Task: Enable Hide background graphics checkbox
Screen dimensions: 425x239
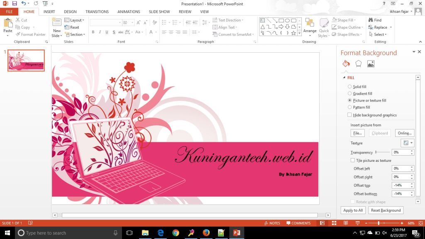Action: coord(349,115)
